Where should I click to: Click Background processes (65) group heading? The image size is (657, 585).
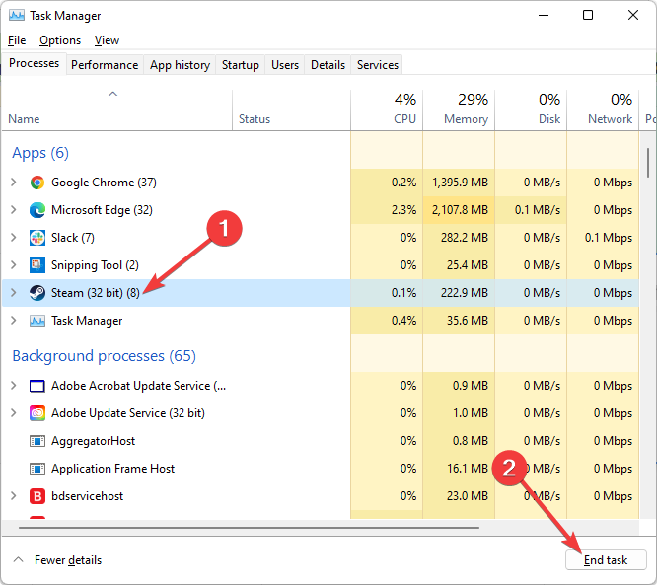click(104, 356)
